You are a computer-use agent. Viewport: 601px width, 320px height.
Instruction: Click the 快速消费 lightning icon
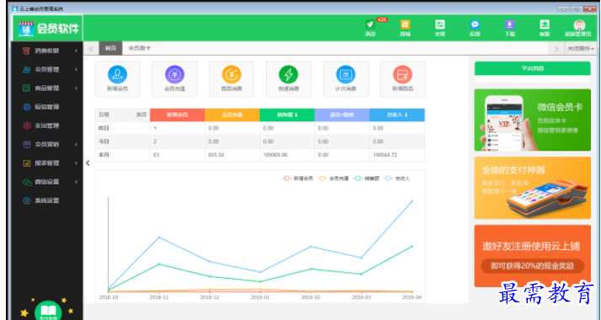(289, 74)
